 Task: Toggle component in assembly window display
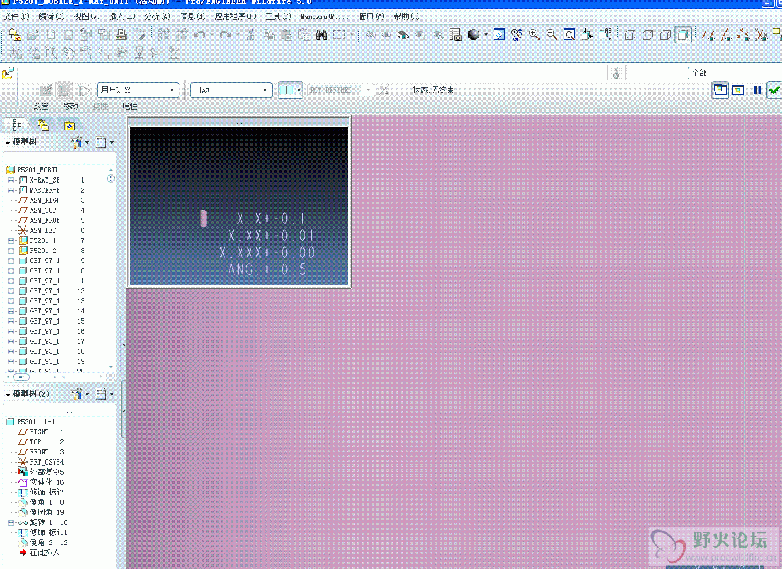tap(737, 90)
